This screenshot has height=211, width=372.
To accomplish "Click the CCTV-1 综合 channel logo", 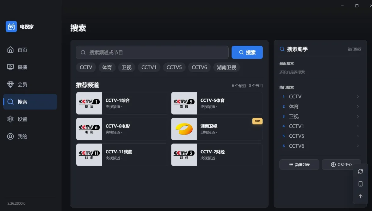I will click(x=89, y=103).
